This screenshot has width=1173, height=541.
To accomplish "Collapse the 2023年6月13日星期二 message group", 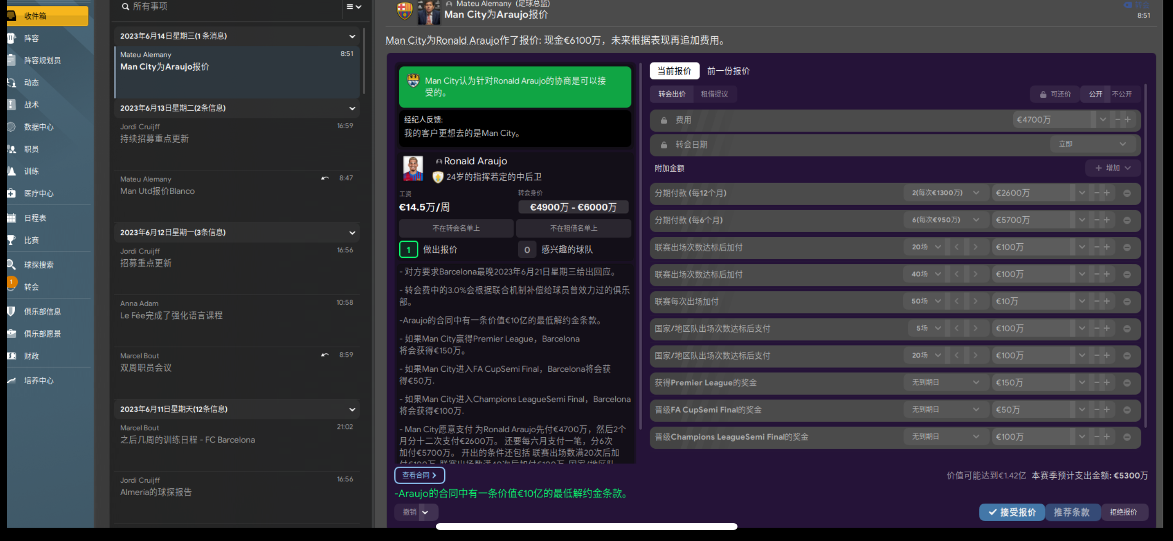I will (x=352, y=108).
